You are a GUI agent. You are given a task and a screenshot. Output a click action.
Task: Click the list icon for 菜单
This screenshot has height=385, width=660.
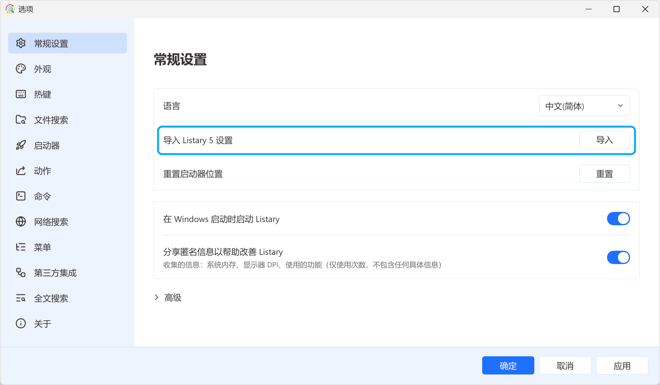pyautogui.click(x=21, y=247)
